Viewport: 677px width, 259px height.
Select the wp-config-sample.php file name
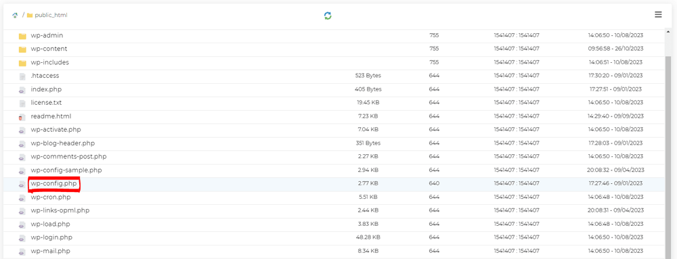tap(66, 170)
